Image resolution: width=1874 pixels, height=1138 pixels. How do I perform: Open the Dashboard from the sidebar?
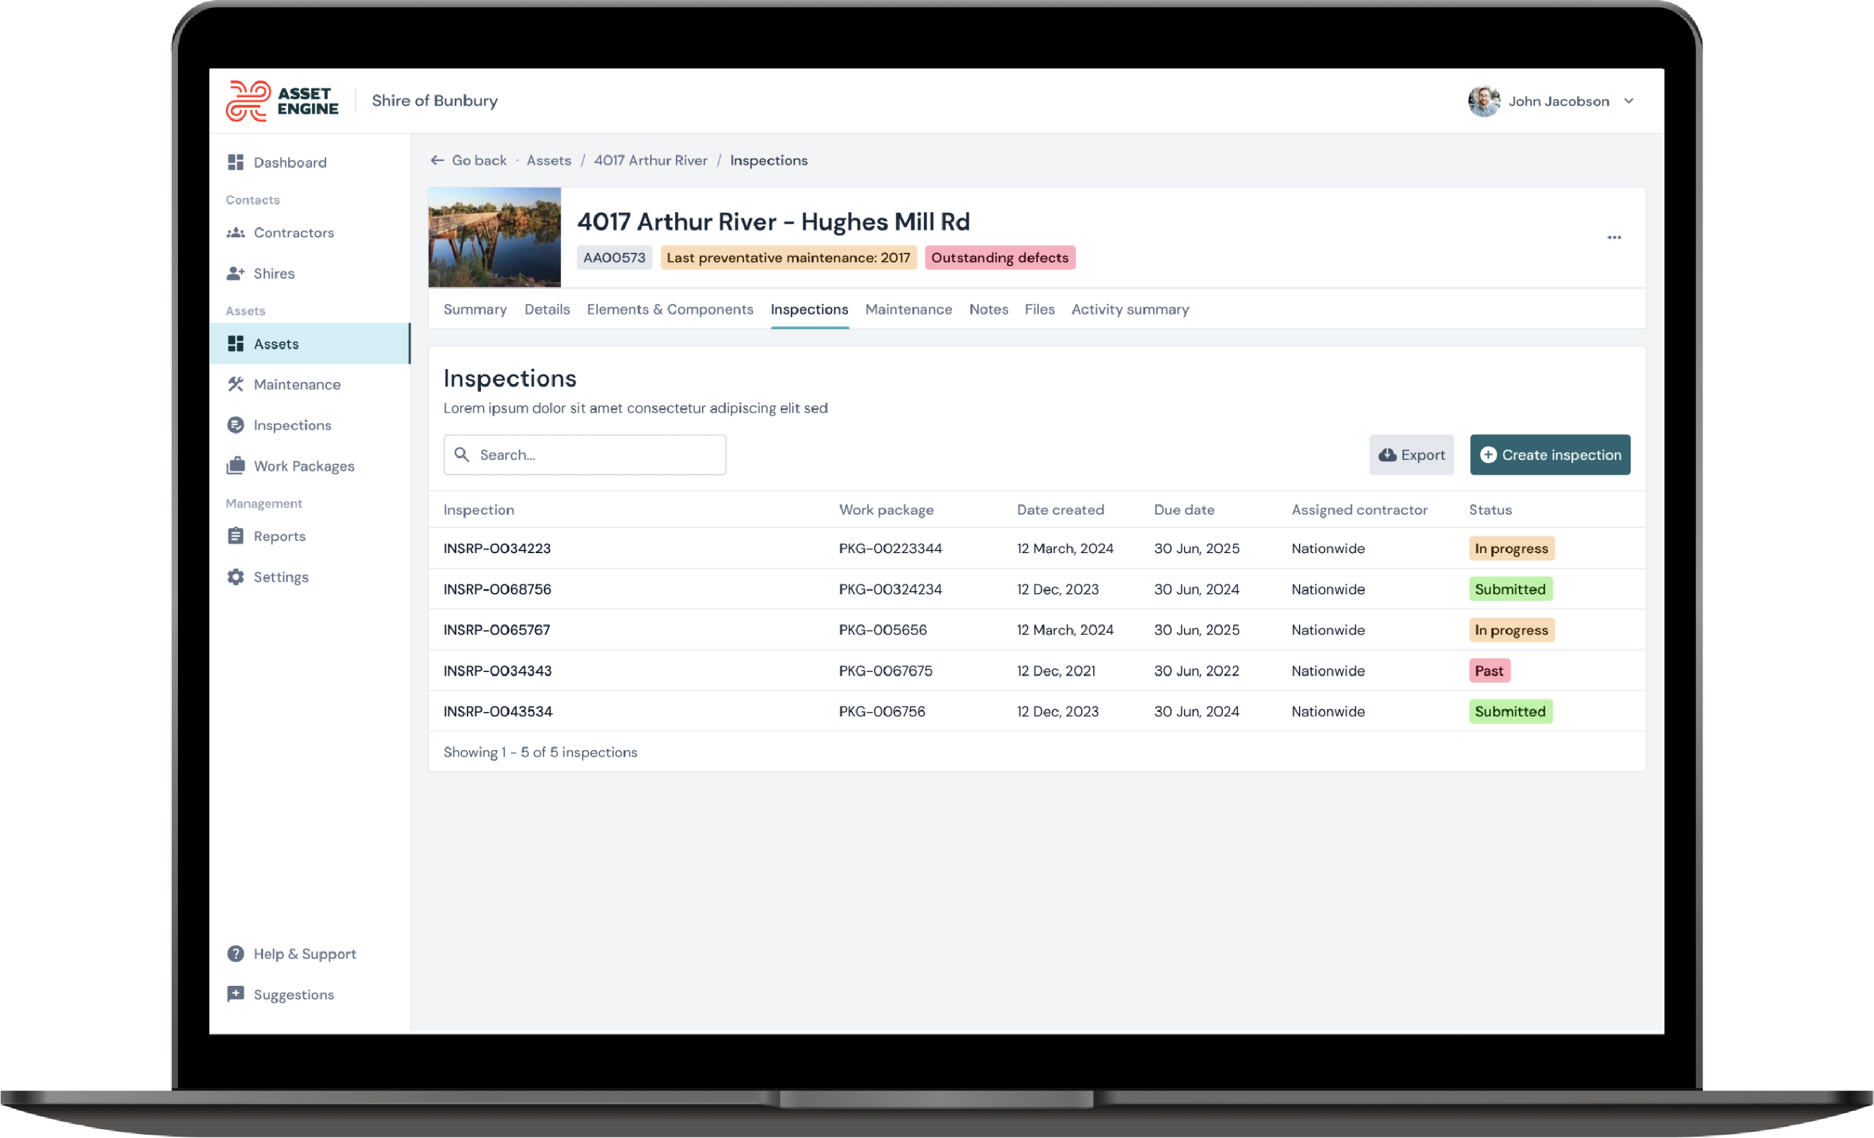point(289,162)
